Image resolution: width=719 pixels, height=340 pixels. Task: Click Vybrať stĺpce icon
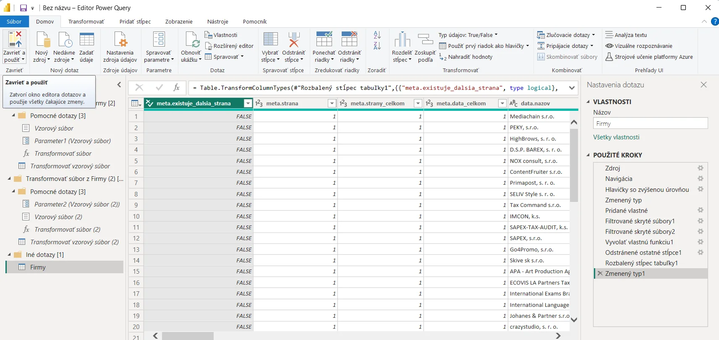(270, 39)
